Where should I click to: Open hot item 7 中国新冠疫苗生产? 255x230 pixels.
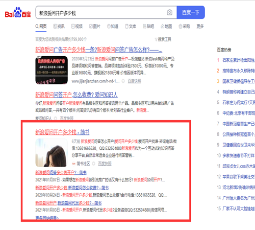coord(239,124)
